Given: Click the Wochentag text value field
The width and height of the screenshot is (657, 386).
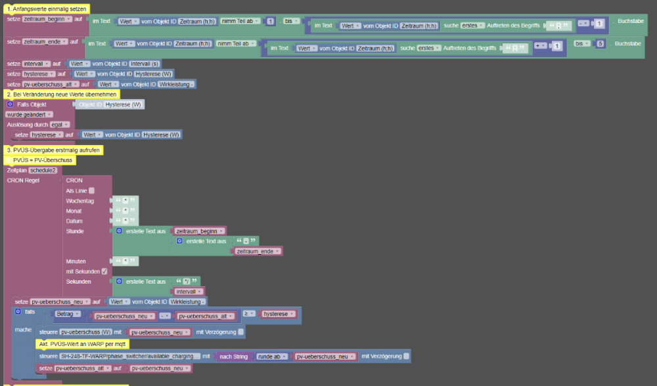Looking at the screenshot, I should coord(125,201).
